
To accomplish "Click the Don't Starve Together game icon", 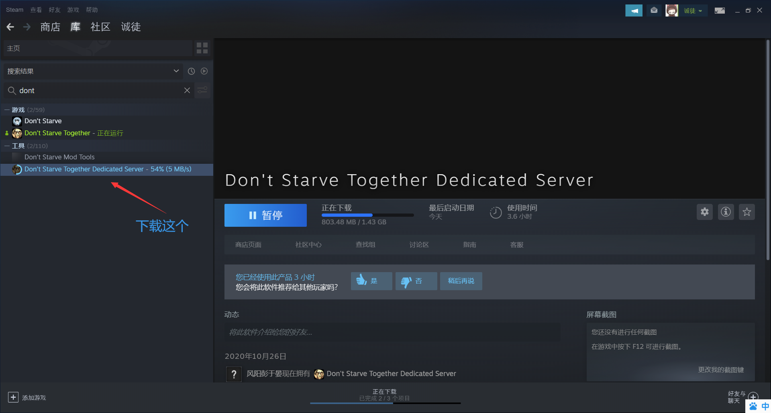I will (x=17, y=133).
